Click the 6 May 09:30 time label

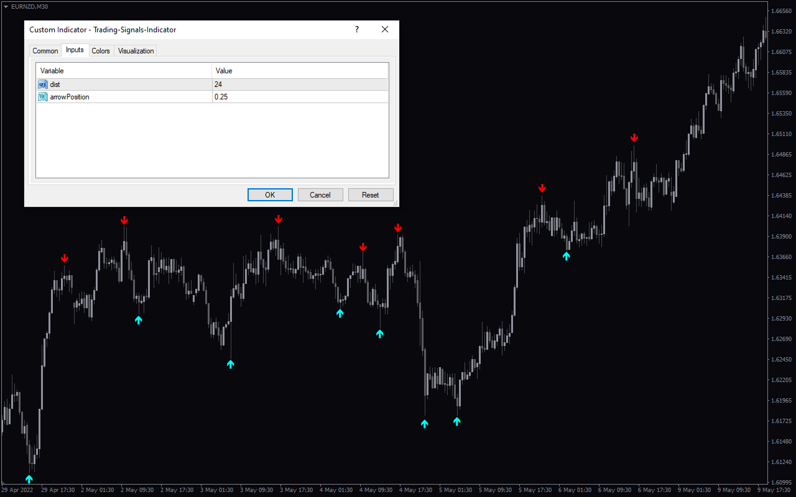click(615, 490)
